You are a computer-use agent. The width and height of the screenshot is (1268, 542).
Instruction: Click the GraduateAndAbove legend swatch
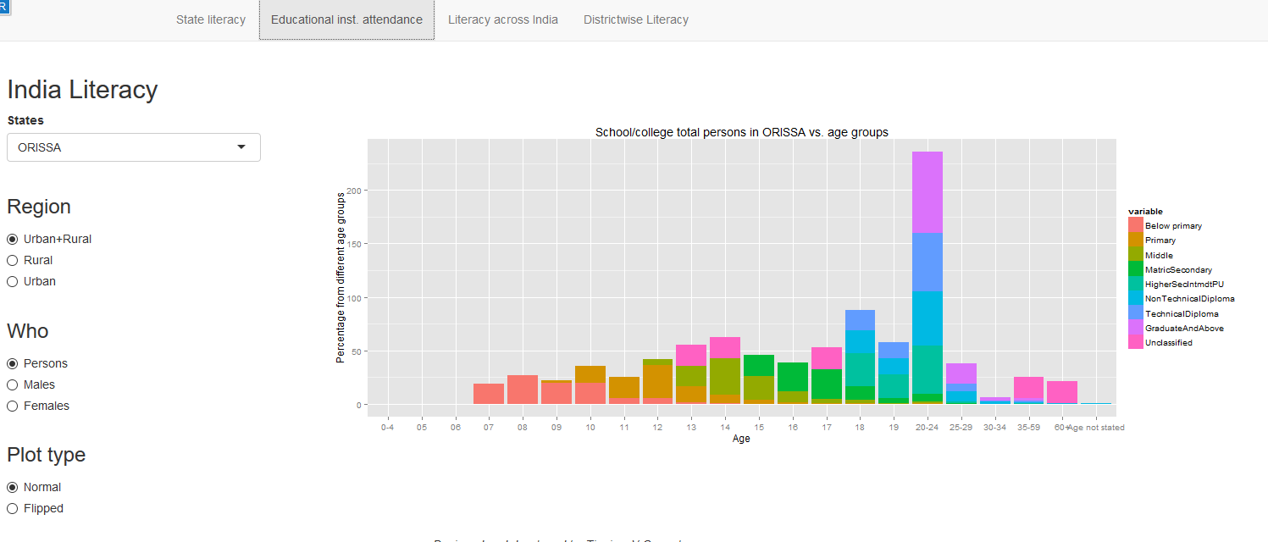pyautogui.click(x=1135, y=328)
